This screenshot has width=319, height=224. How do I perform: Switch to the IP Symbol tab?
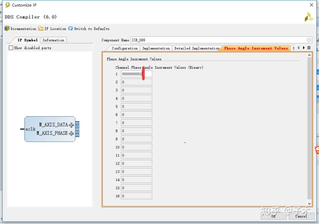coord(27,40)
